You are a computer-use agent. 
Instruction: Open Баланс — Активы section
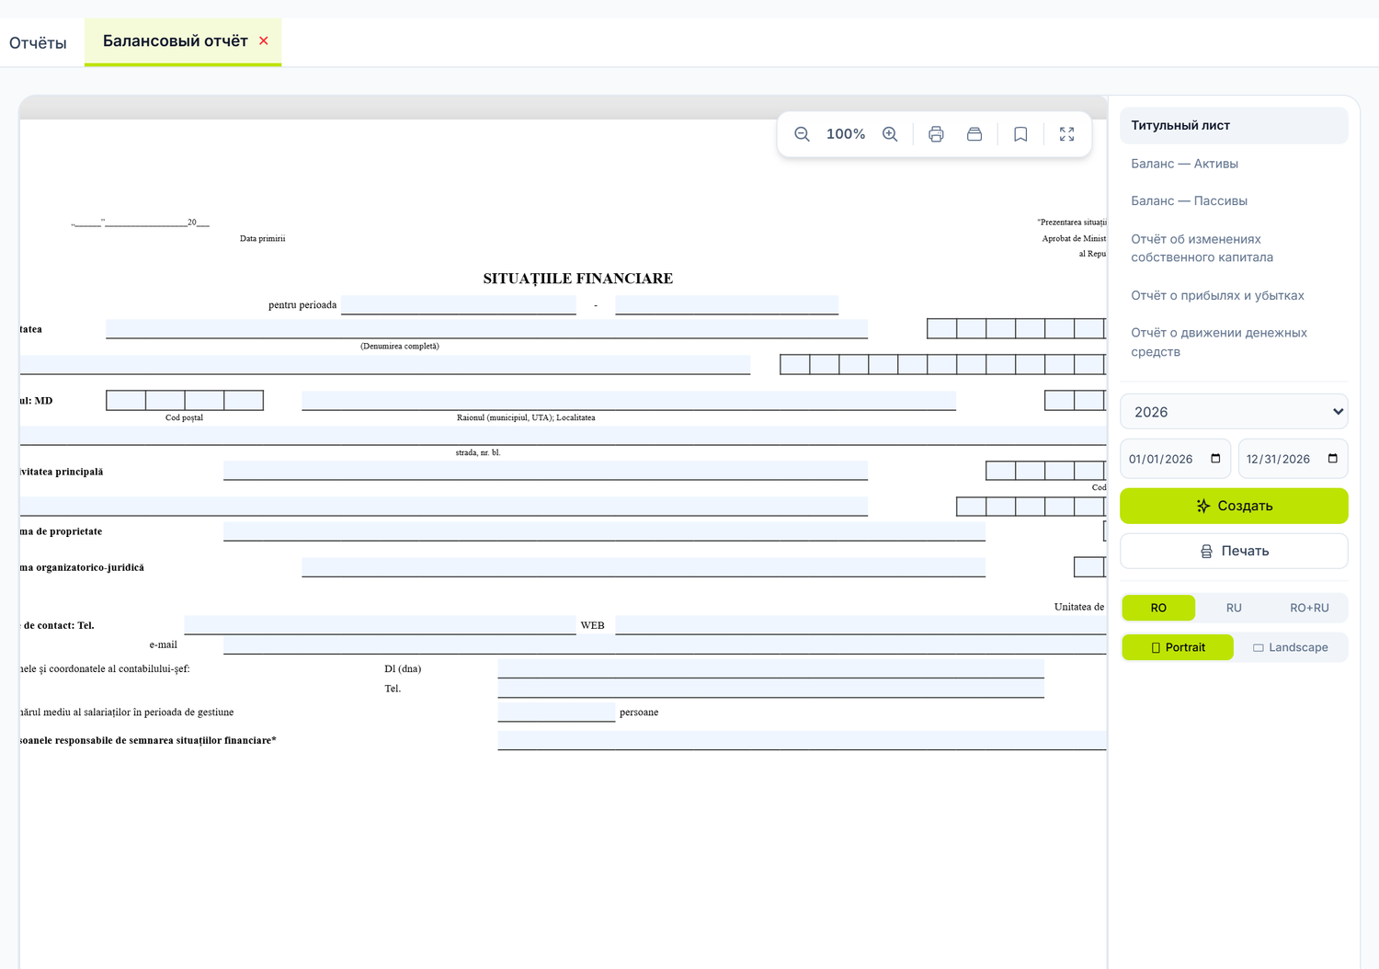pos(1184,164)
